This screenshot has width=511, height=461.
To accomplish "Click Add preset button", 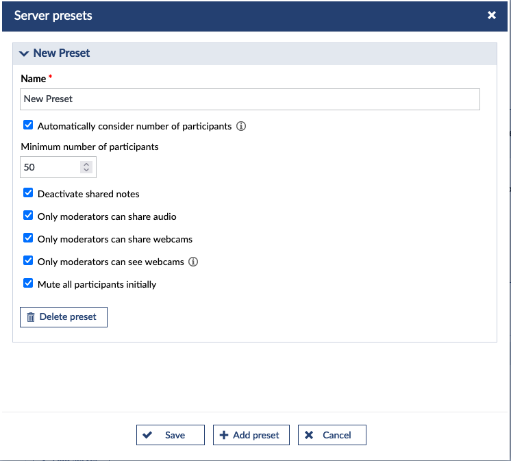I will click(251, 435).
